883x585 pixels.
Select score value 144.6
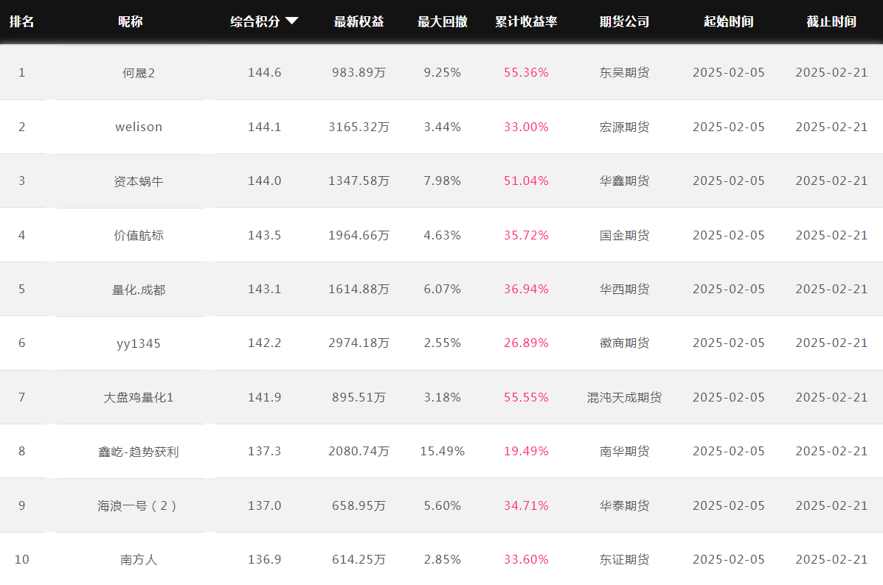click(265, 72)
